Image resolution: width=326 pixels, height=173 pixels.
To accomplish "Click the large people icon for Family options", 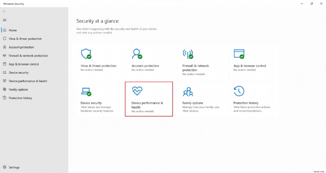I will (x=188, y=92).
